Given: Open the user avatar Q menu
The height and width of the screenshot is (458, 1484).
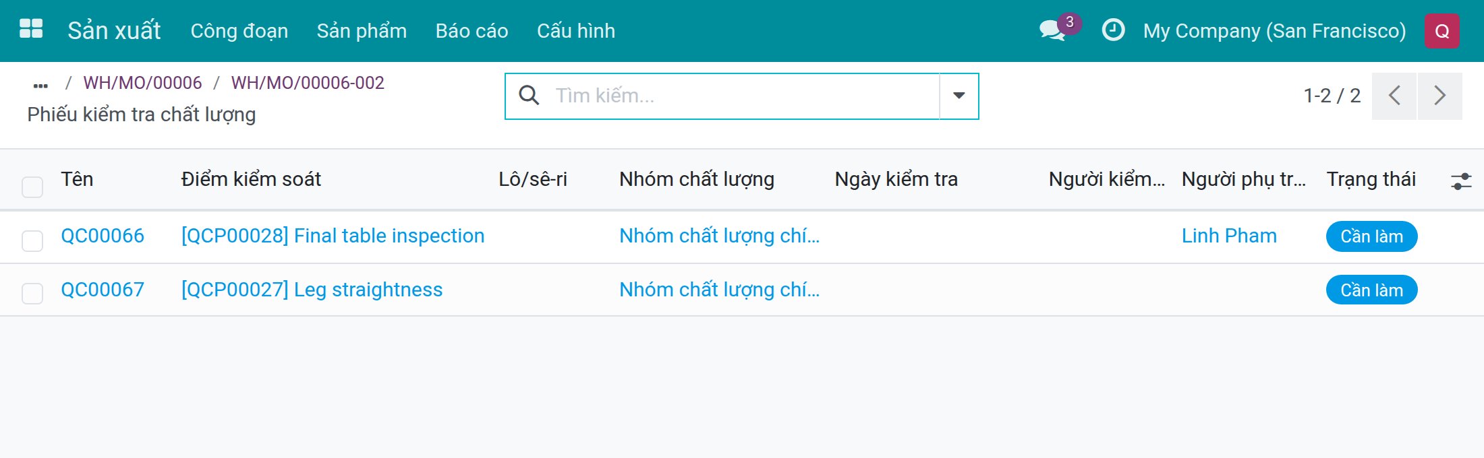Looking at the screenshot, I should pyautogui.click(x=1442, y=31).
